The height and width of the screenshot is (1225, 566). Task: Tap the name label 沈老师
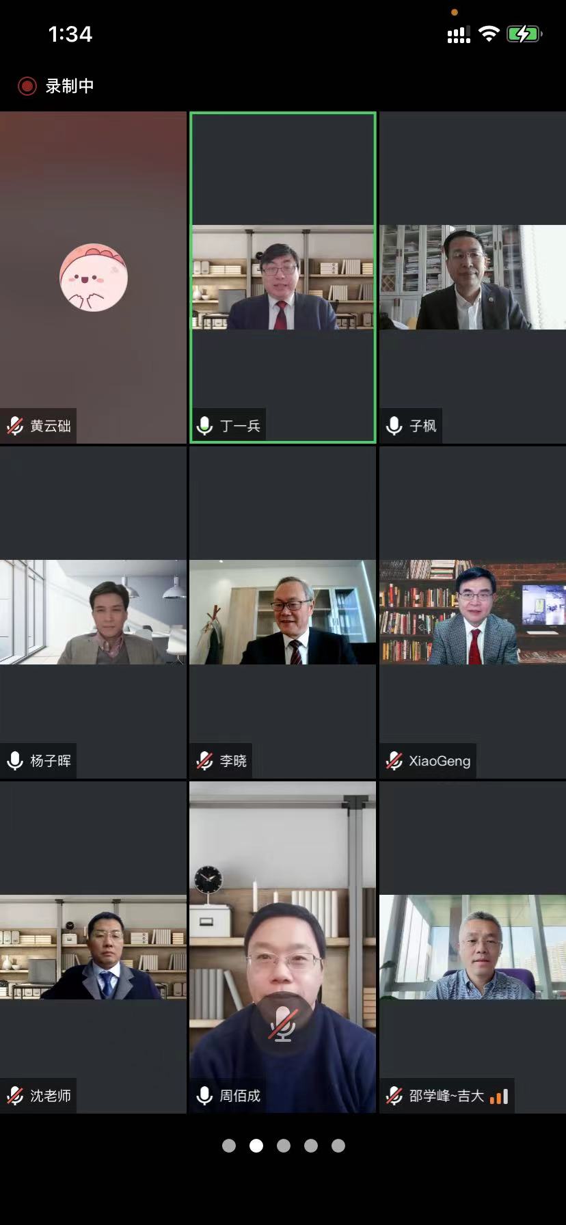(x=51, y=1096)
